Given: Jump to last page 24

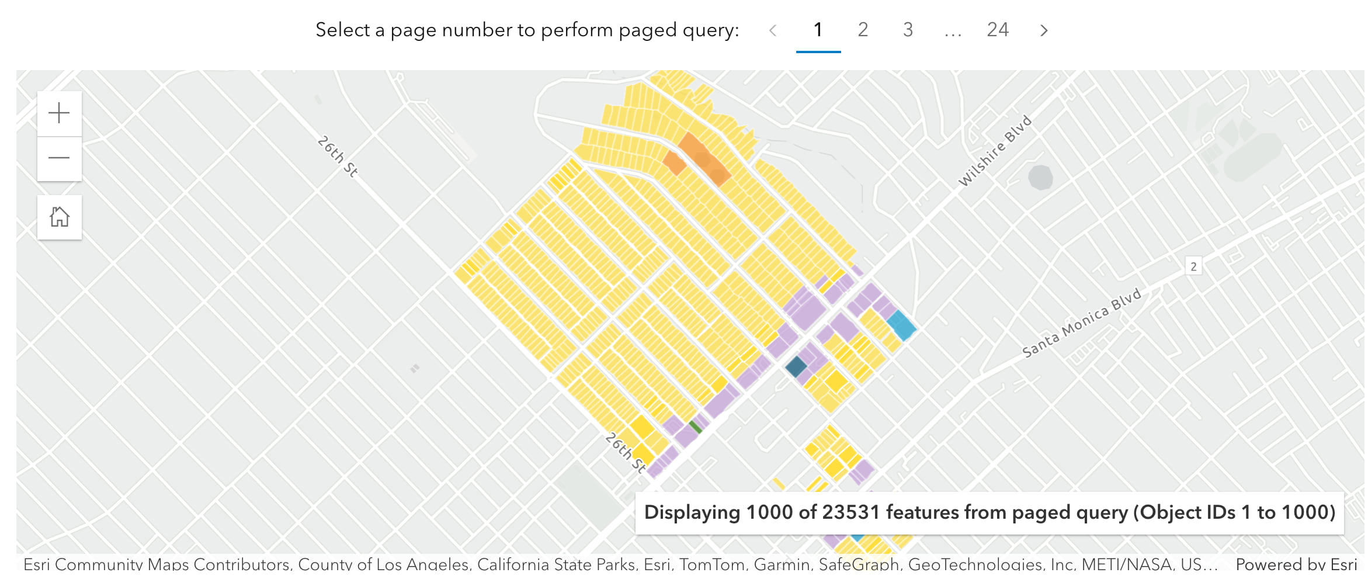Looking at the screenshot, I should click(998, 30).
